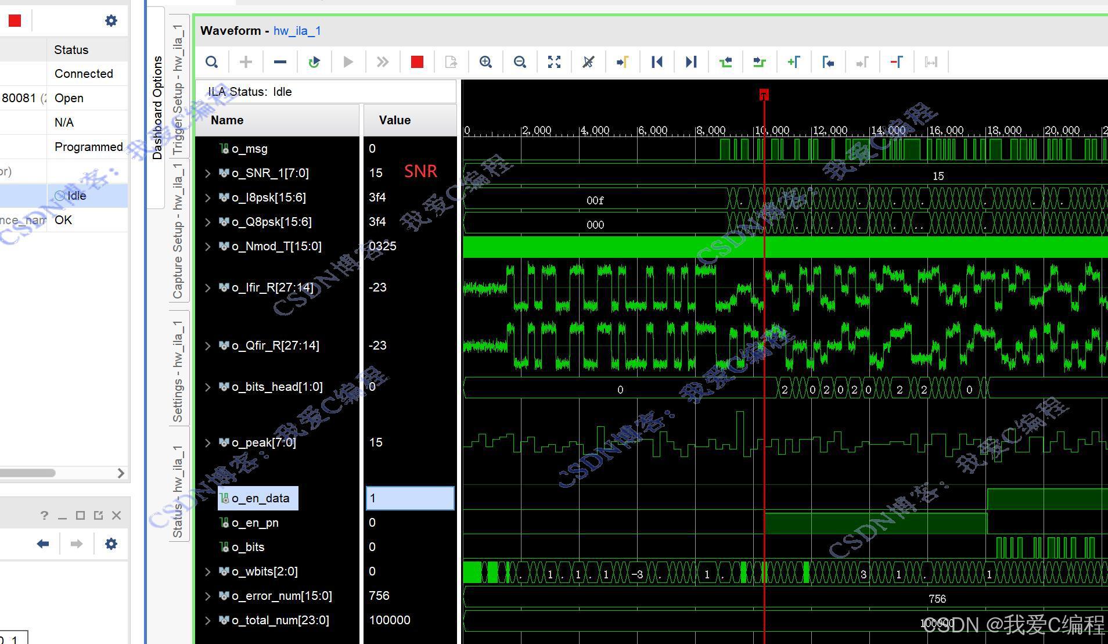Click the forward arrow in lower left panel
The height and width of the screenshot is (644, 1108).
(x=77, y=544)
